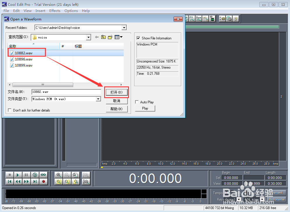Image resolution: width=290 pixels, height=212 pixels.
Task: Click the Rewind double-arrow button
Action: pyautogui.click(x=18, y=181)
